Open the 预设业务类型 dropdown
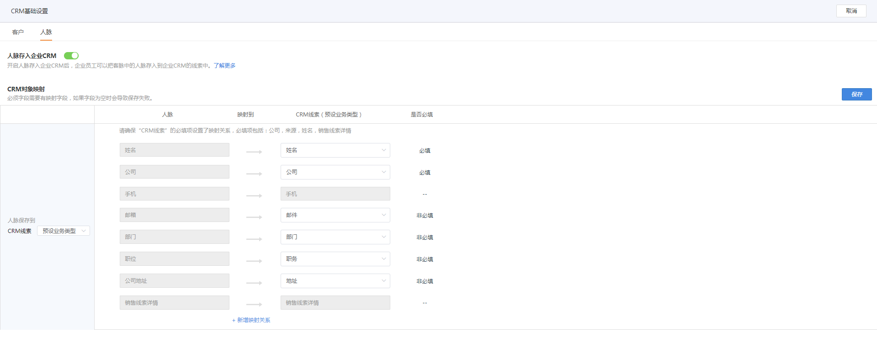This screenshot has height=338, width=877. tap(64, 231)
